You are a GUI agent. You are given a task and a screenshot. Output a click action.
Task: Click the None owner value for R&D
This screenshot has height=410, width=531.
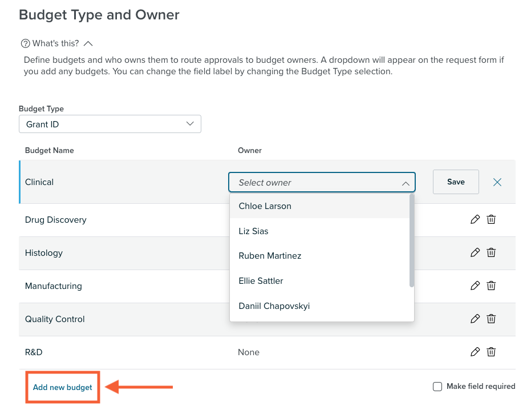click(249, 352)
